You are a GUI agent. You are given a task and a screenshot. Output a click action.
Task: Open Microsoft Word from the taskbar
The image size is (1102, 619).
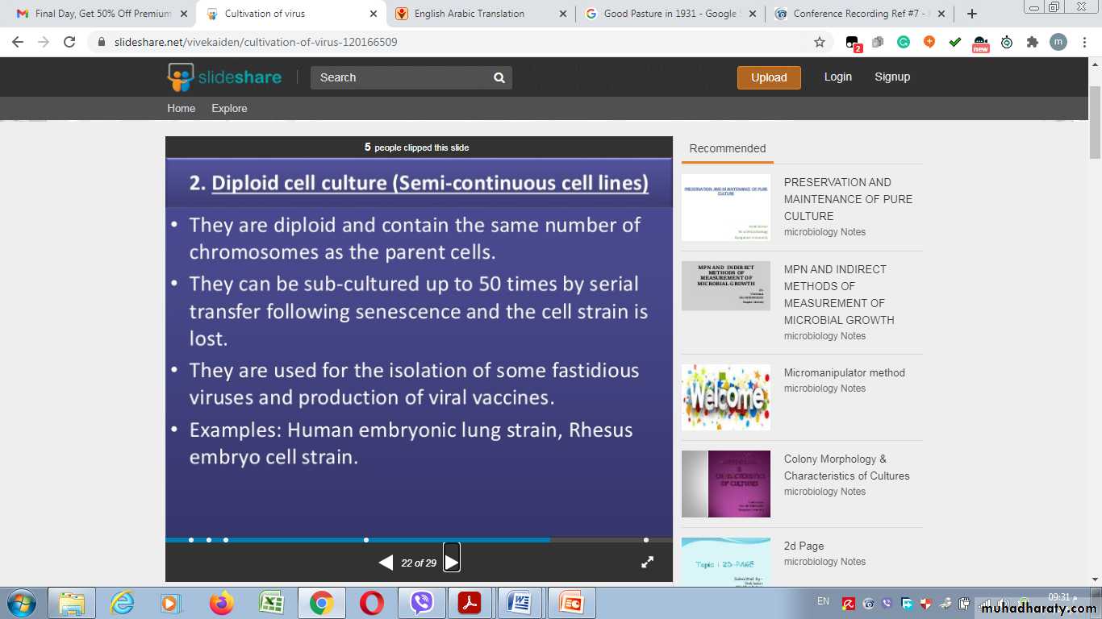tap(520, 603)
